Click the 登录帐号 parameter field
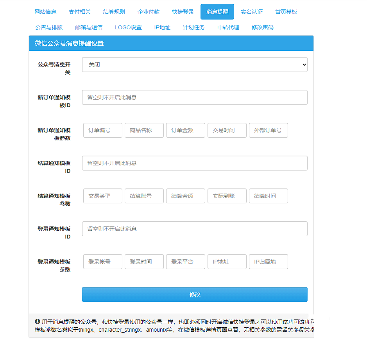367x350 pixels. pyautogui.click(x=103, y=262)
